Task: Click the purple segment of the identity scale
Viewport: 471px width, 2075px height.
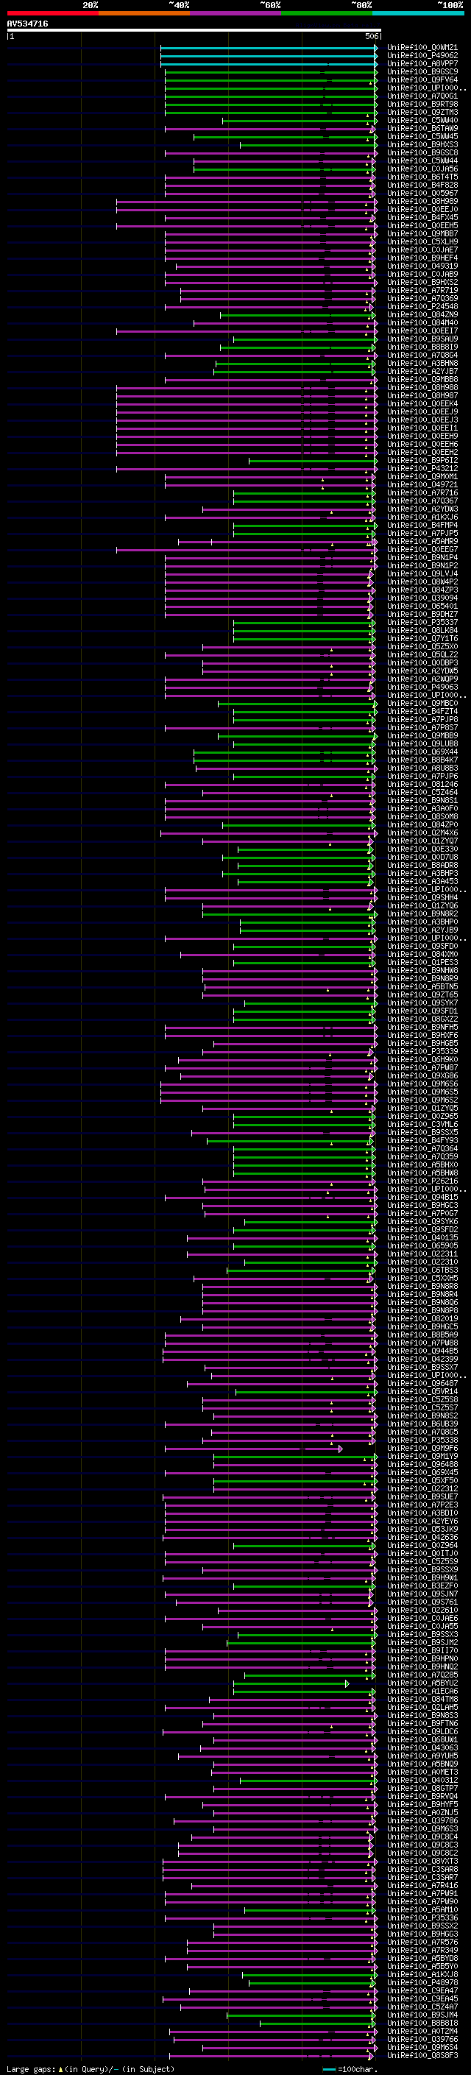Action: coord(235,13)
